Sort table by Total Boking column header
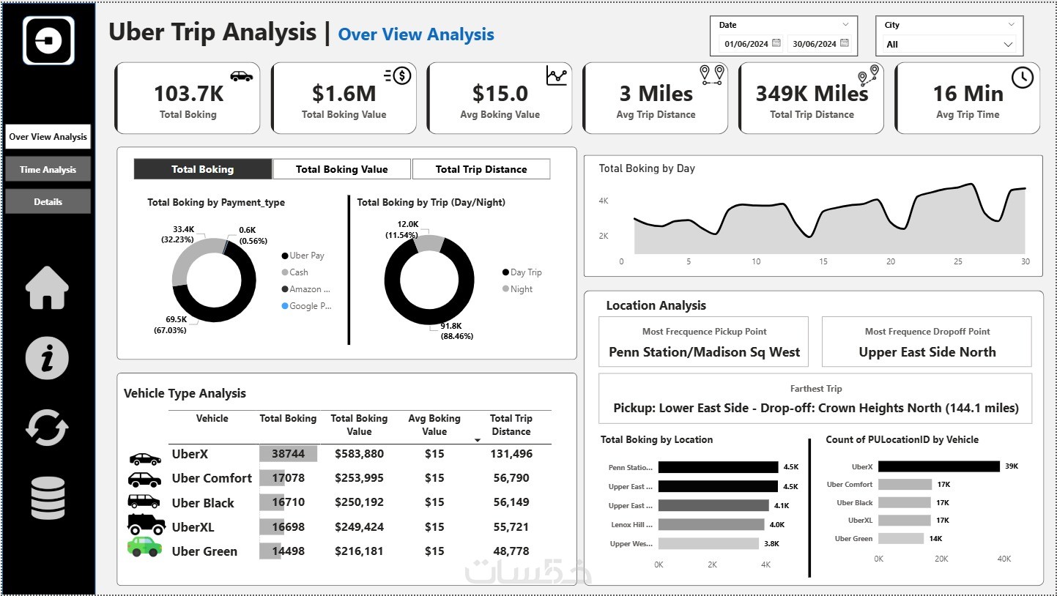Image resolution: width=1057 pixels, height=596 pixels. 288,419
